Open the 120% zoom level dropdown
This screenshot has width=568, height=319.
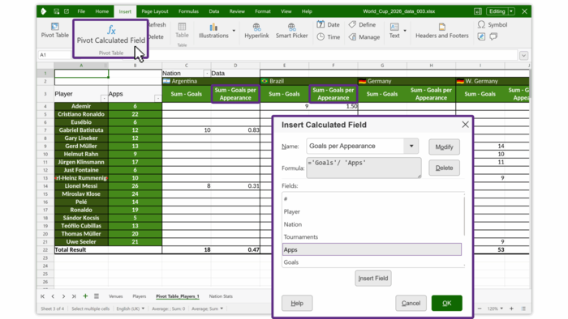click(495, 308)
